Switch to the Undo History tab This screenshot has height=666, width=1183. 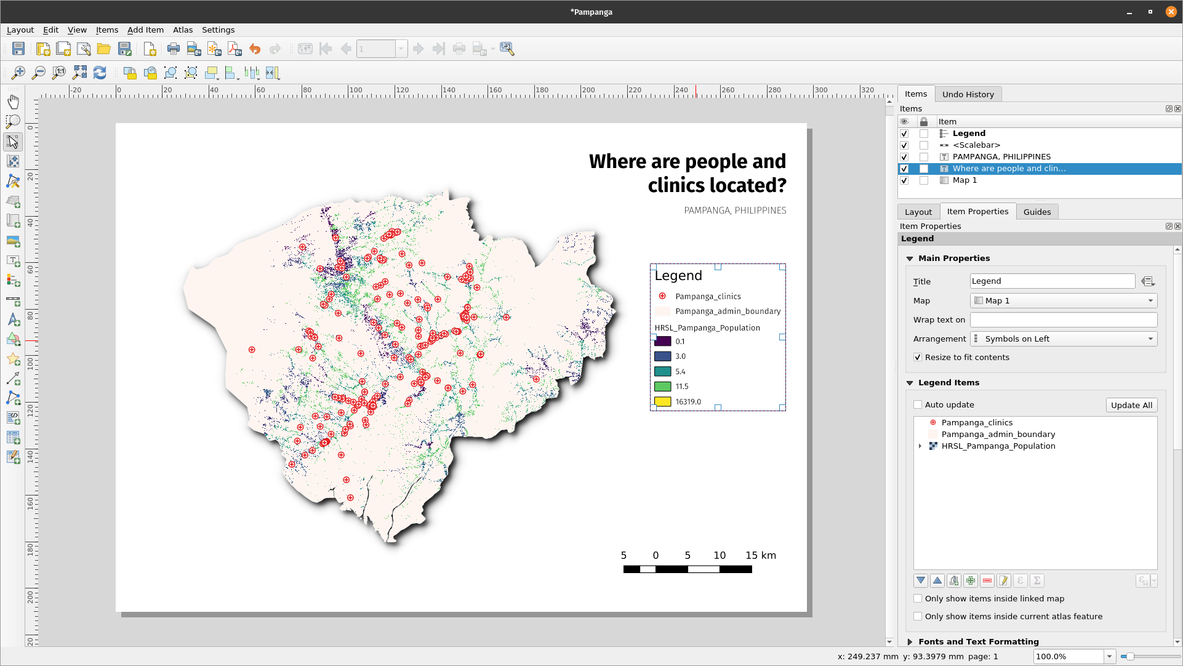pyautogui.click(x=968, y=94)
